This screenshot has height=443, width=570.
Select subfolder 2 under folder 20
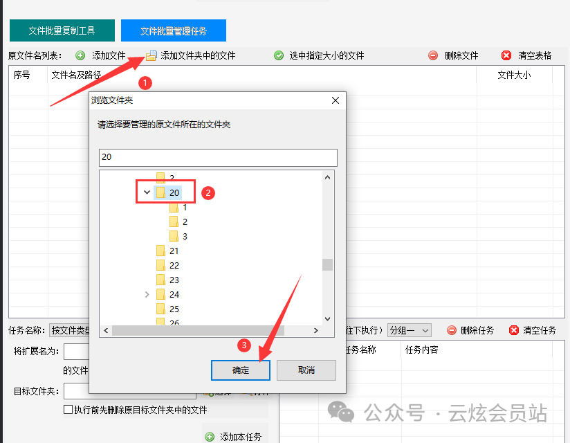[185, 222]
